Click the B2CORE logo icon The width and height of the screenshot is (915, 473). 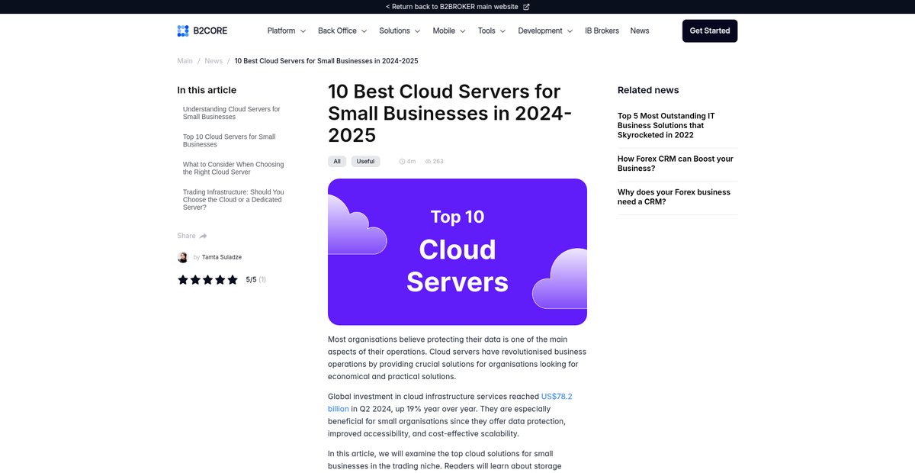(183, 31)
